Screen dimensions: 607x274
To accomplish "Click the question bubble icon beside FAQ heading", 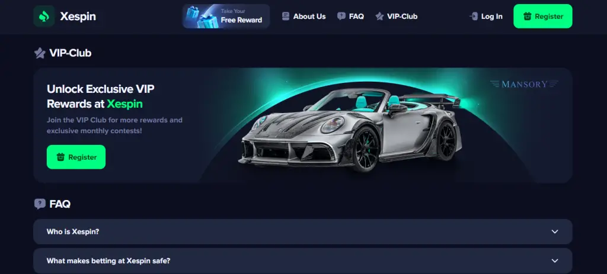I will (40, 204).
